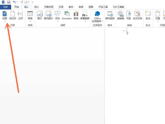Open the Page Layout (页面布局) tab
Screen dimensions: 165x124
point(49,7)
